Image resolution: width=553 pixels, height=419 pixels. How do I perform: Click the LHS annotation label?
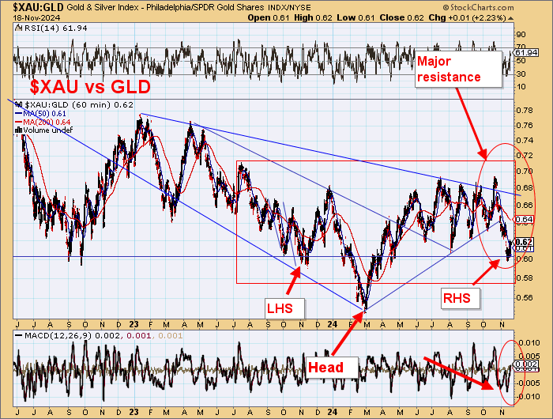(279, 304)
